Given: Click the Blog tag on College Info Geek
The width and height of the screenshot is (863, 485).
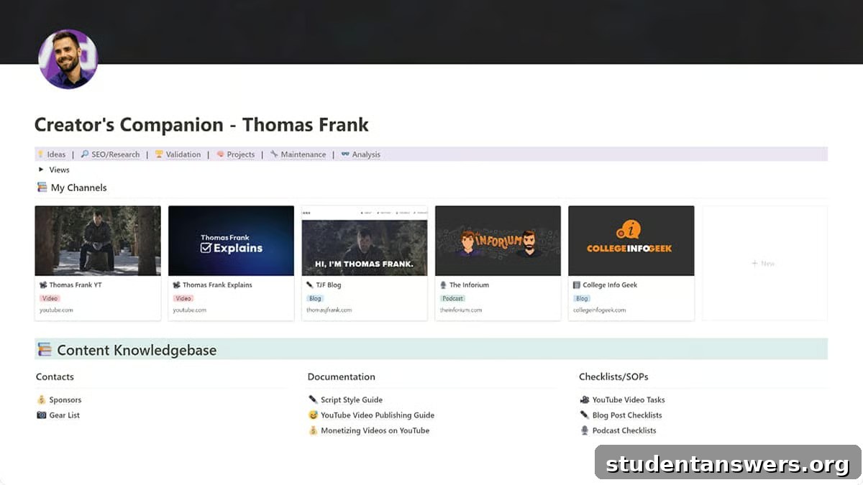Looking at the screenshot, I should pyautogui.click(x=583, y=298).
